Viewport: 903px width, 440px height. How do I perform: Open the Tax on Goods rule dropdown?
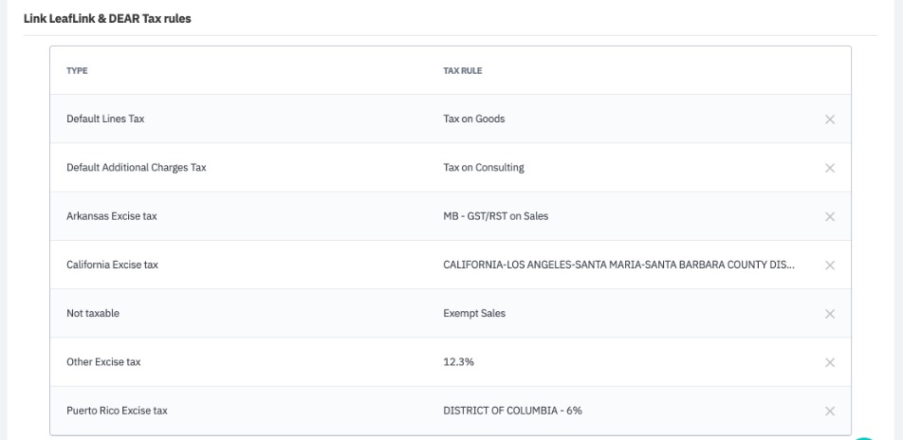(467, 119)
